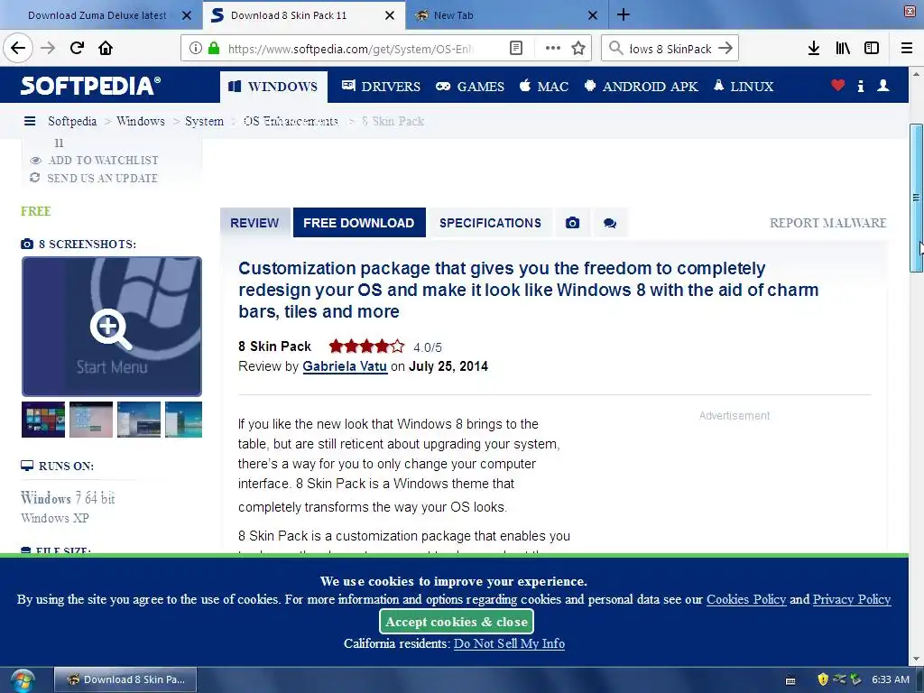The height and width of the screenshot is (693, 924).
Task: Switch to Download Zuma Deluxe tab
Action: click(97, 15)
